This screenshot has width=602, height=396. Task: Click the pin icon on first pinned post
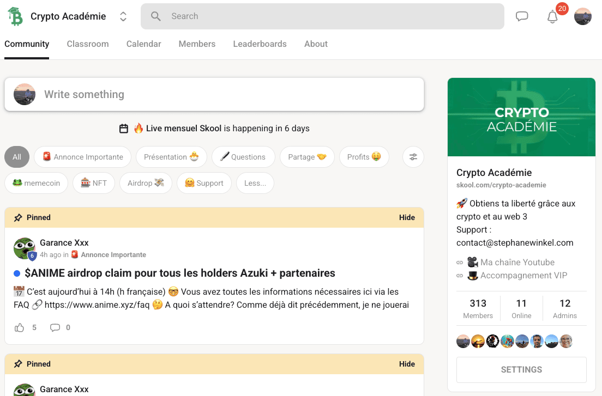18,218
